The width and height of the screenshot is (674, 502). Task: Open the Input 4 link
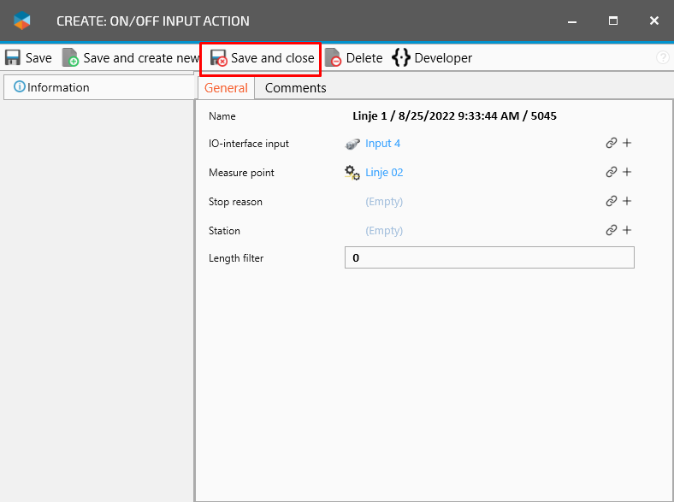(x=382, y=144)
